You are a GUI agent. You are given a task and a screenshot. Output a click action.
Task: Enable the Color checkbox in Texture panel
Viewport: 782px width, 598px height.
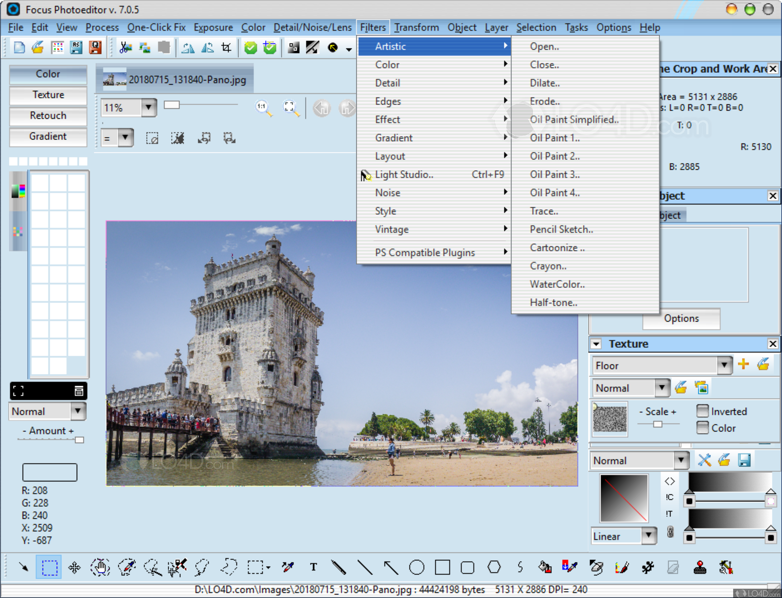point(702,428)
